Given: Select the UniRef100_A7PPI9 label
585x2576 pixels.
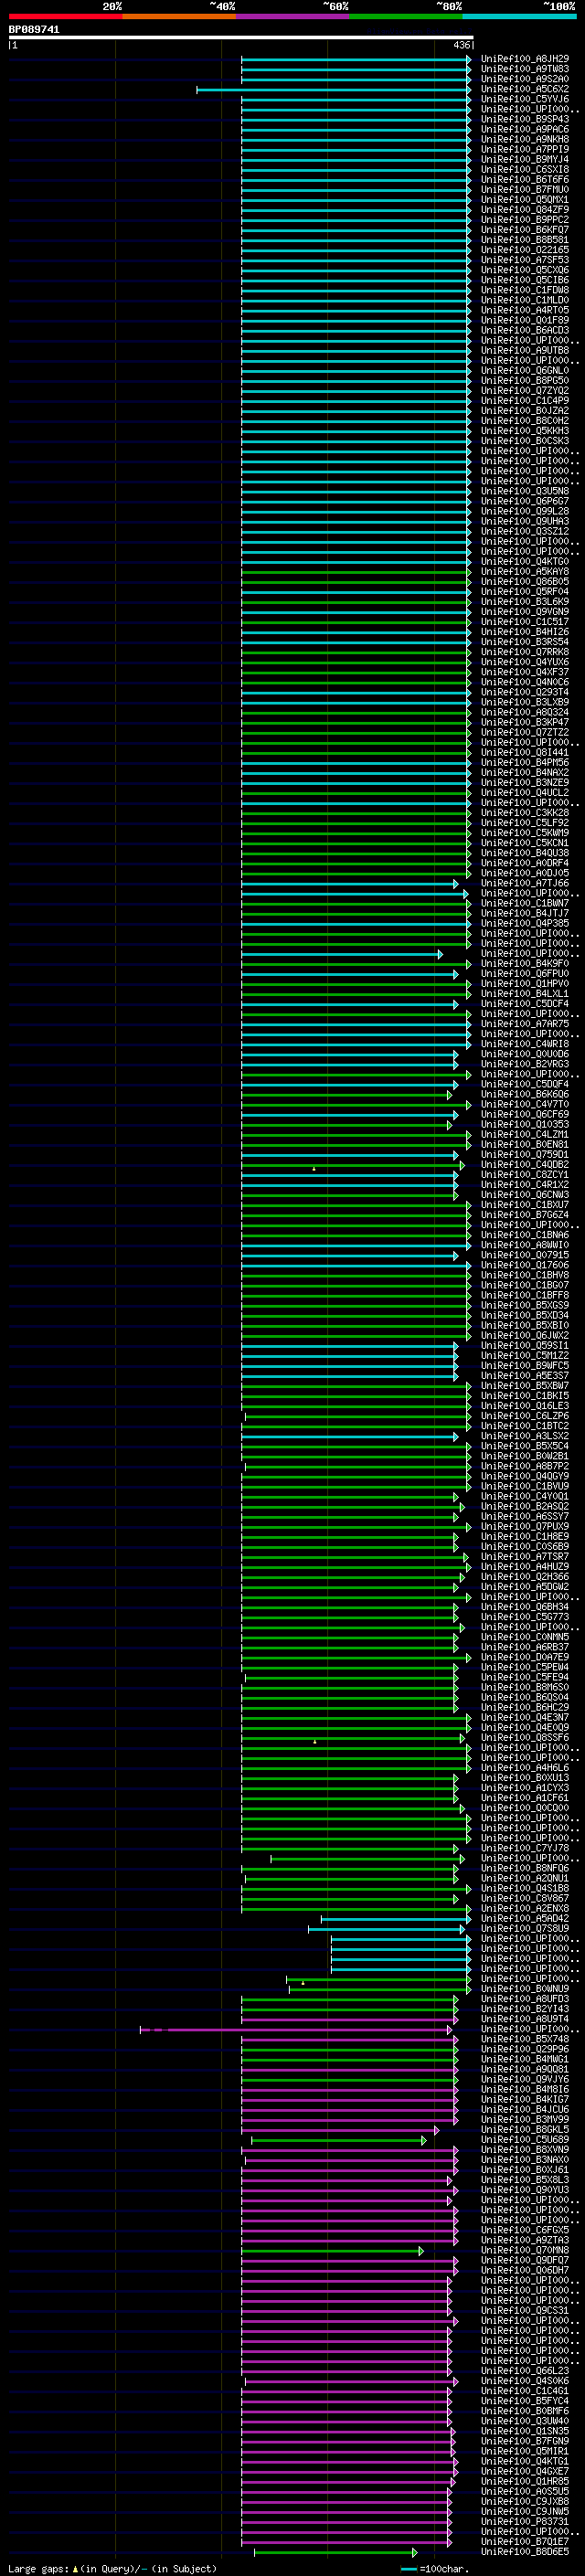Looking at the screenshot, I should tap(525, 149).
